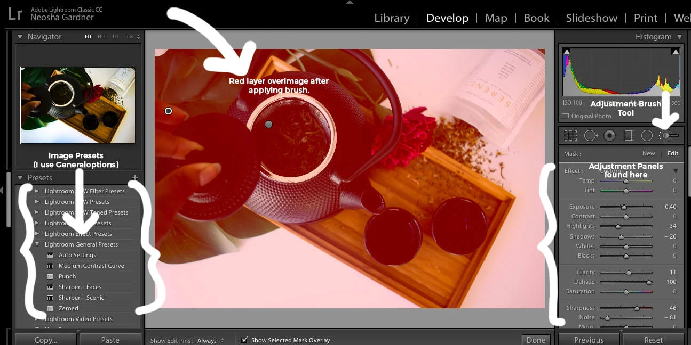The image size is (691, 345).
Task: Click the Lr application logo
Action: pyautogui.click(x=15, y=13)
